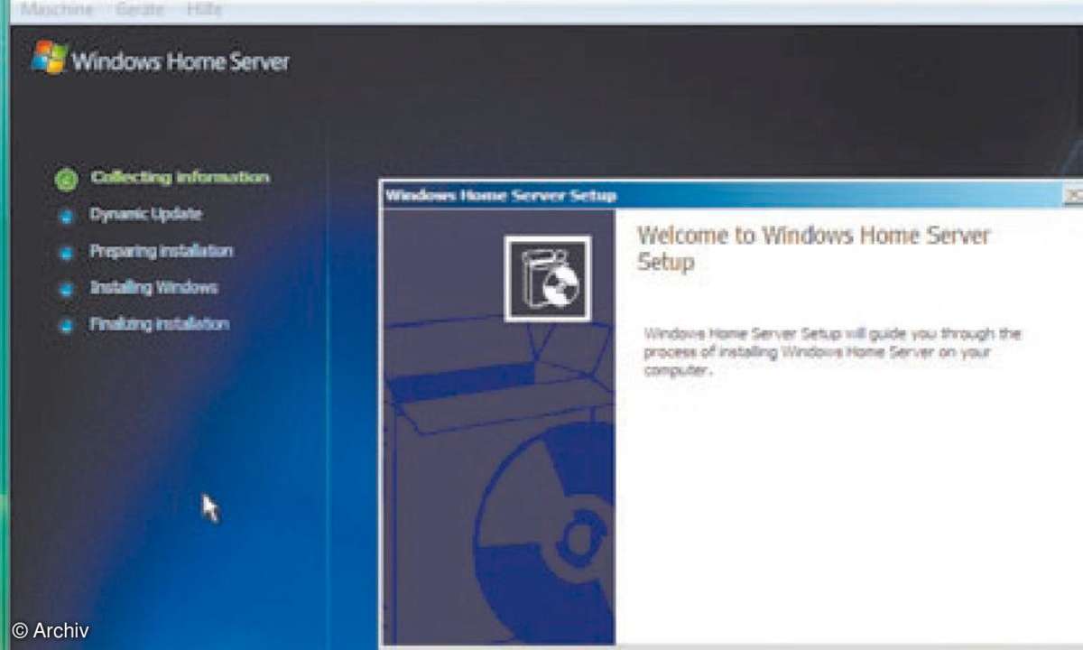Select the 'Collecting information' step text

180,177
